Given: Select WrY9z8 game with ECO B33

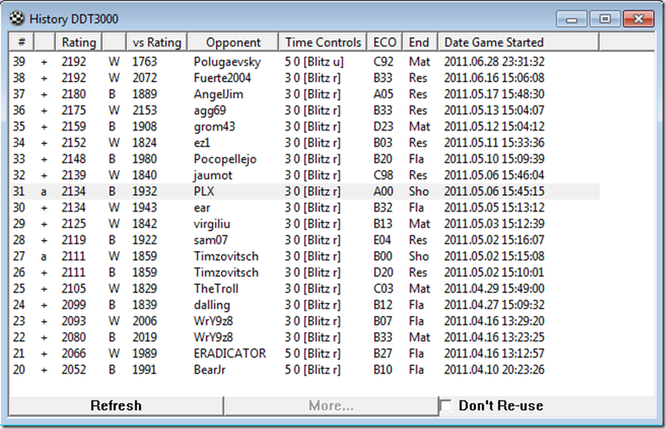Looking at the screenshot, I should pos(305,337).
